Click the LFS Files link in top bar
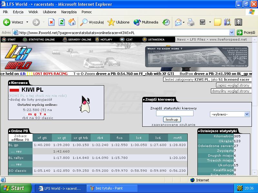The width and height of the screenshot is (258, 193). click(198, 39)
